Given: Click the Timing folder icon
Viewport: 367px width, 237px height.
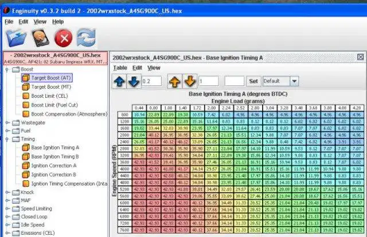Looking at the screenshot, I should coord(16,139).
